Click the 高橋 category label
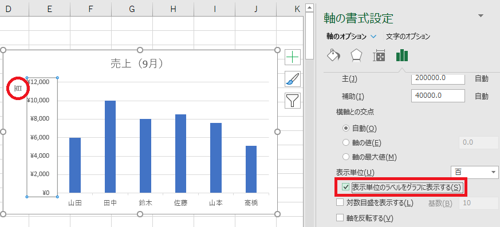The height and width of the screenshot is (227, 500). click(x=251, y=203)
